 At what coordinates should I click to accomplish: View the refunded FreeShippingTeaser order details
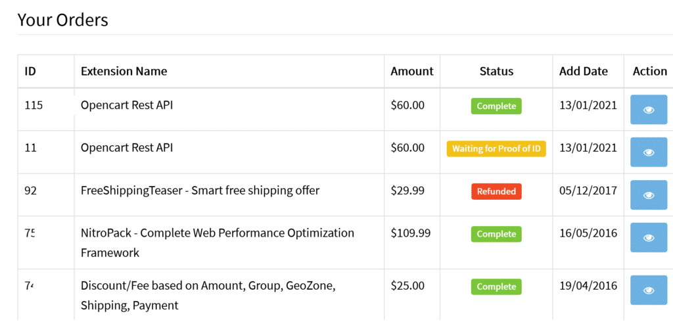[x=649, y=195]
